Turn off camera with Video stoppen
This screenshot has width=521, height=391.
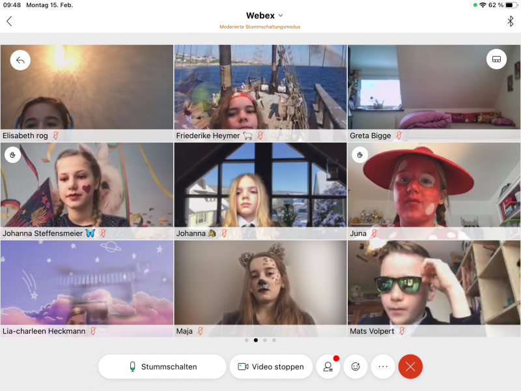[271, 366]
